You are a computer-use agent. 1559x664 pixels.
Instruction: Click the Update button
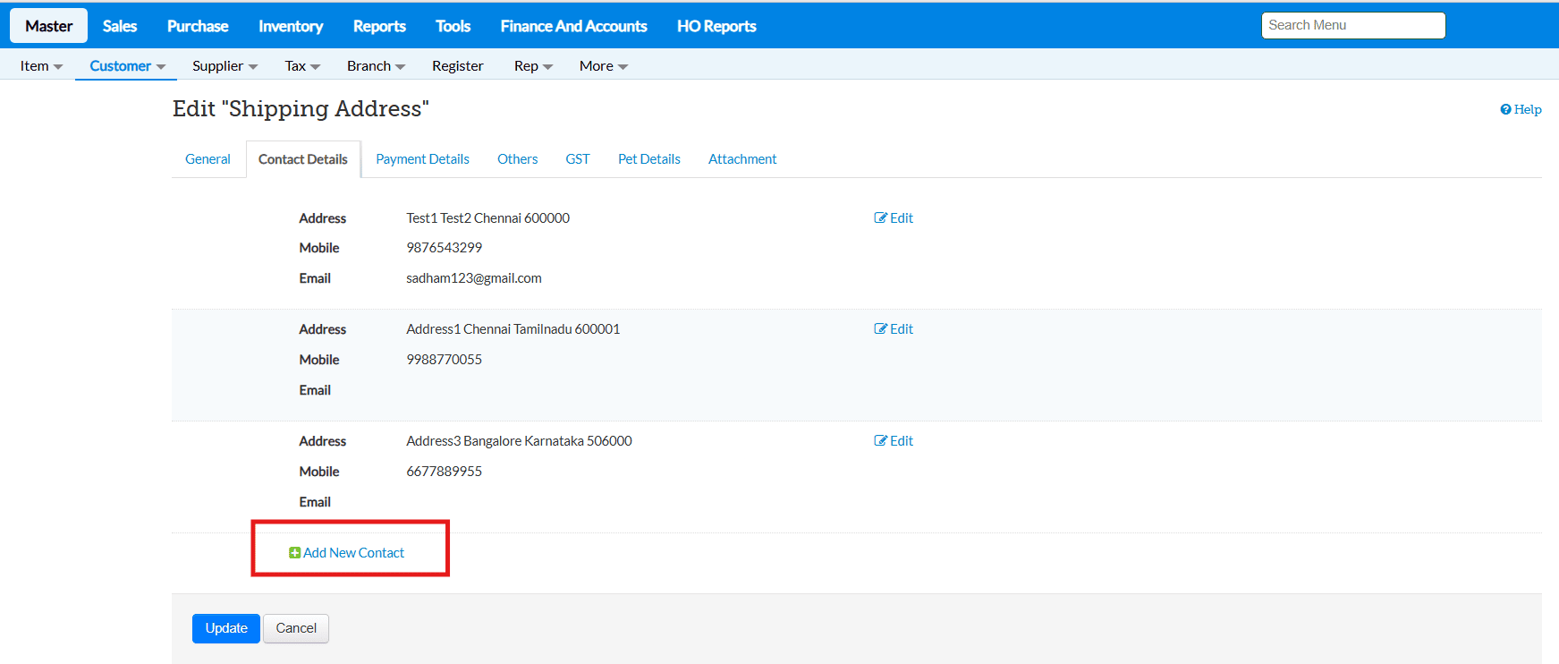(226, 628)
